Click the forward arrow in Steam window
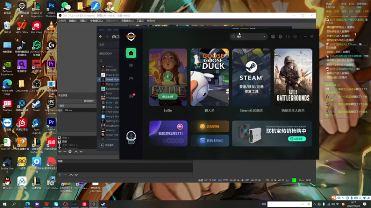Viewport: 371px width, 208px height. click(x=107, y=37)
